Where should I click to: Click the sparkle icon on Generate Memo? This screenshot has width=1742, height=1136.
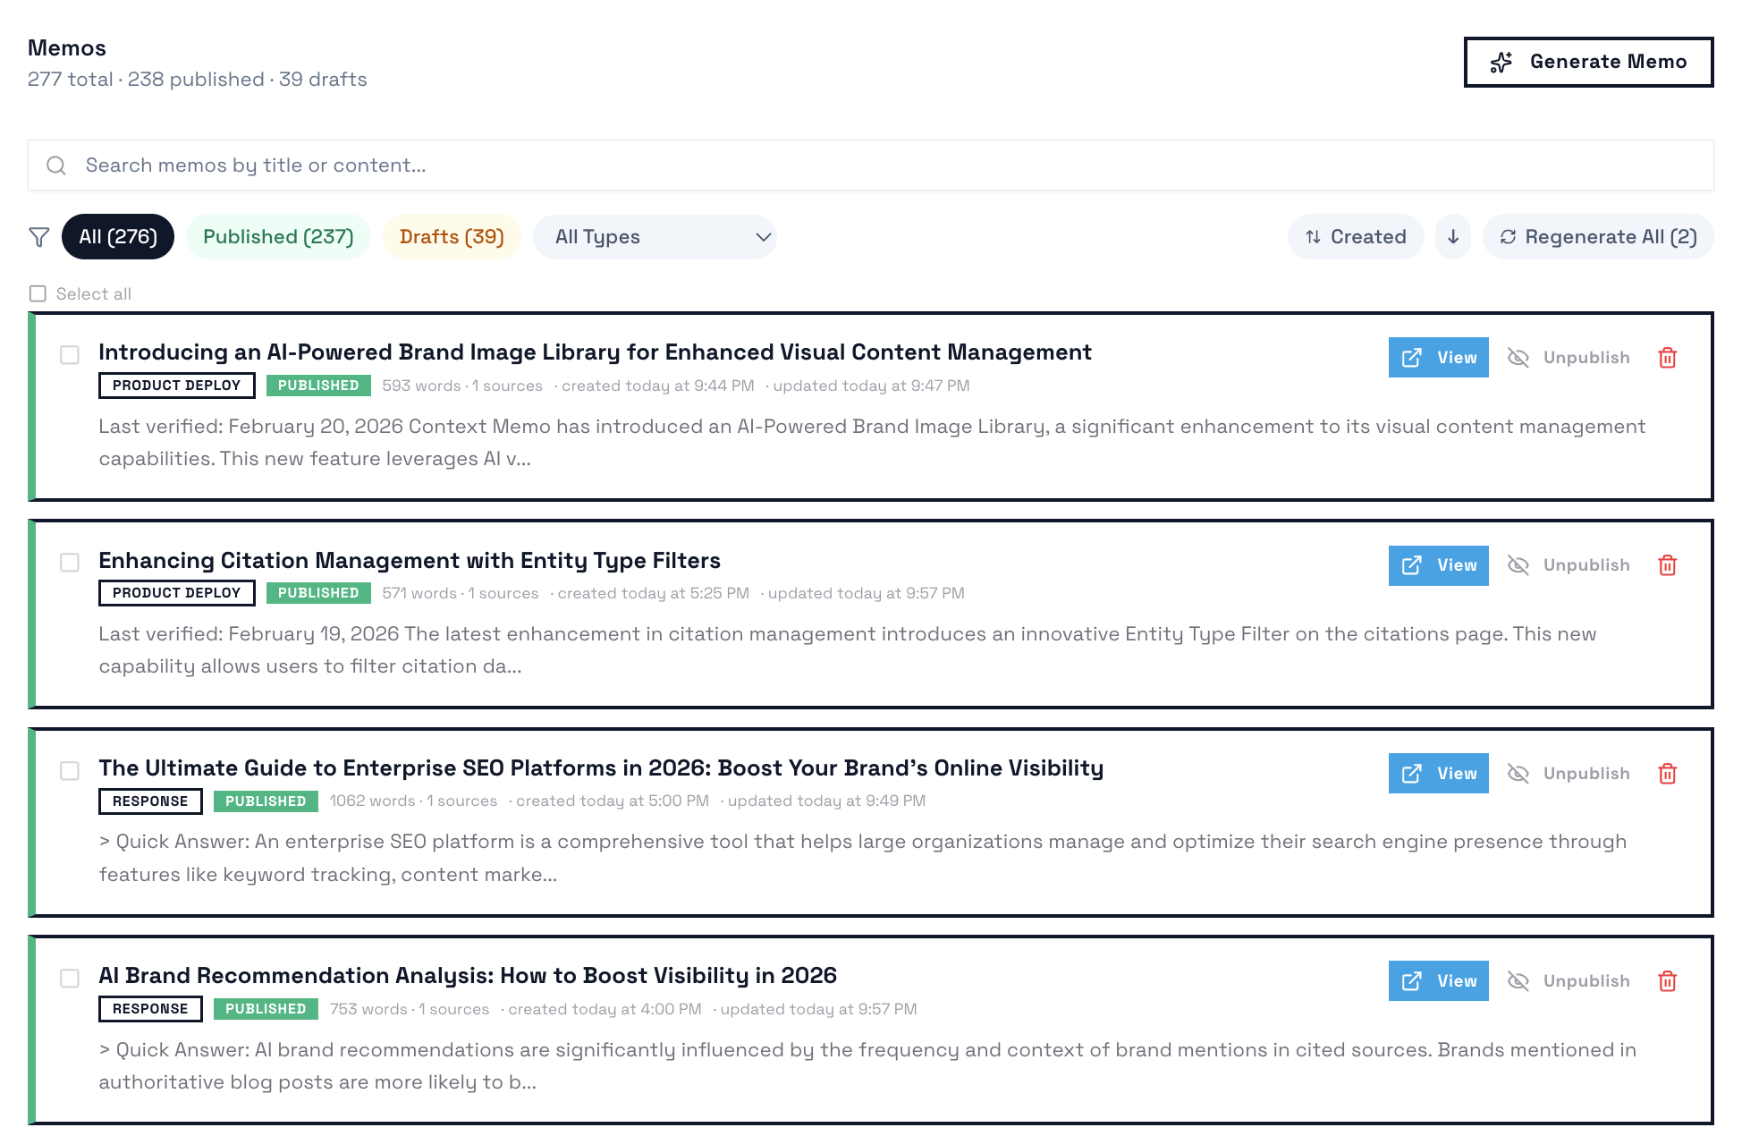tap(1501, 62)
